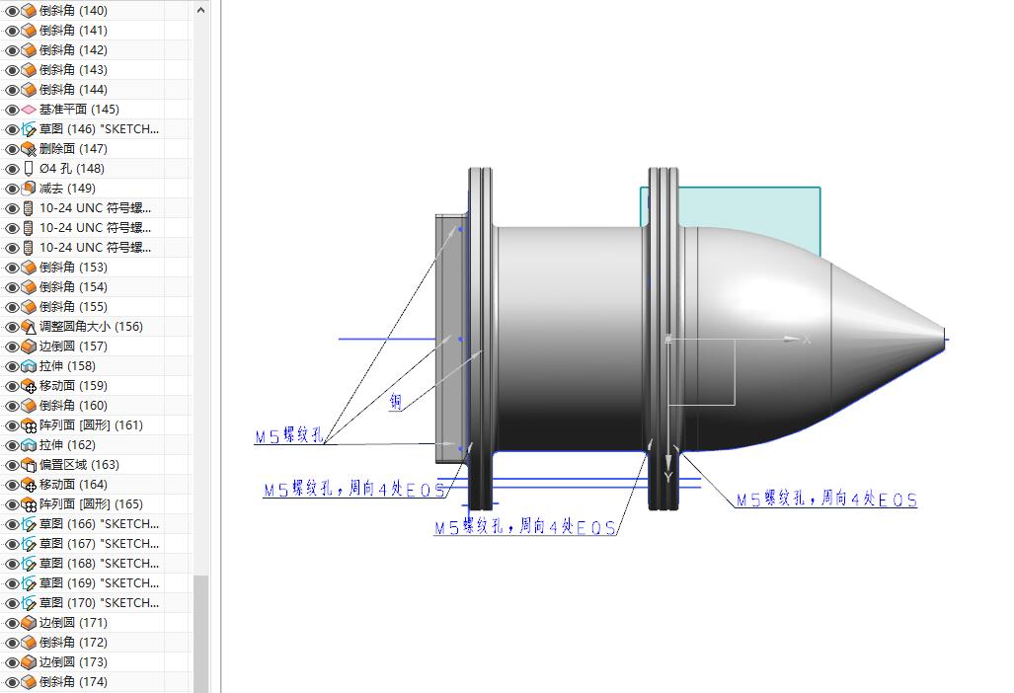Click the chamfer icon for 倒斜角 (140)
This screenshot has width=1014, height=693.
click(29, 11)
